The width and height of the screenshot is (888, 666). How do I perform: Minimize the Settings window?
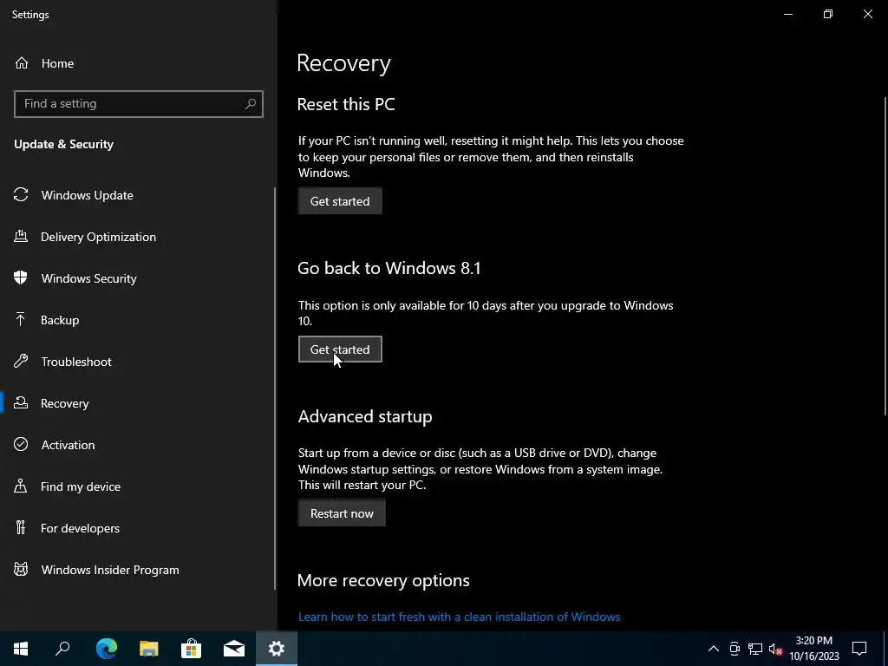[x=787, y=14]
